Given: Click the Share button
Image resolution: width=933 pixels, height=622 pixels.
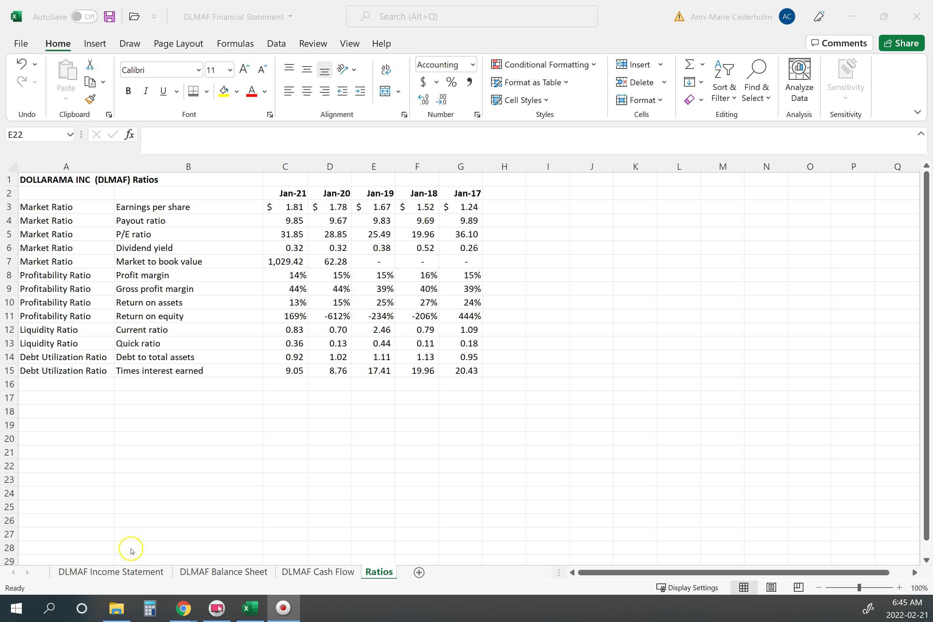Looking at the screenshot, I should tap(901, 43).
